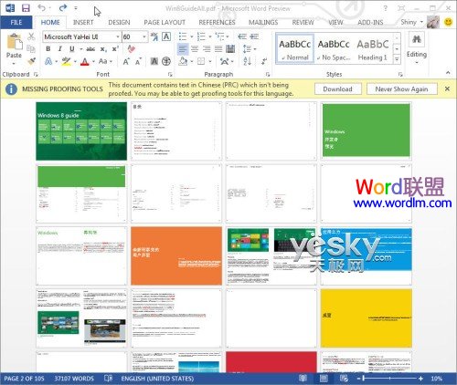
Task: Select the orange page thumbnail
Action: 176,255
